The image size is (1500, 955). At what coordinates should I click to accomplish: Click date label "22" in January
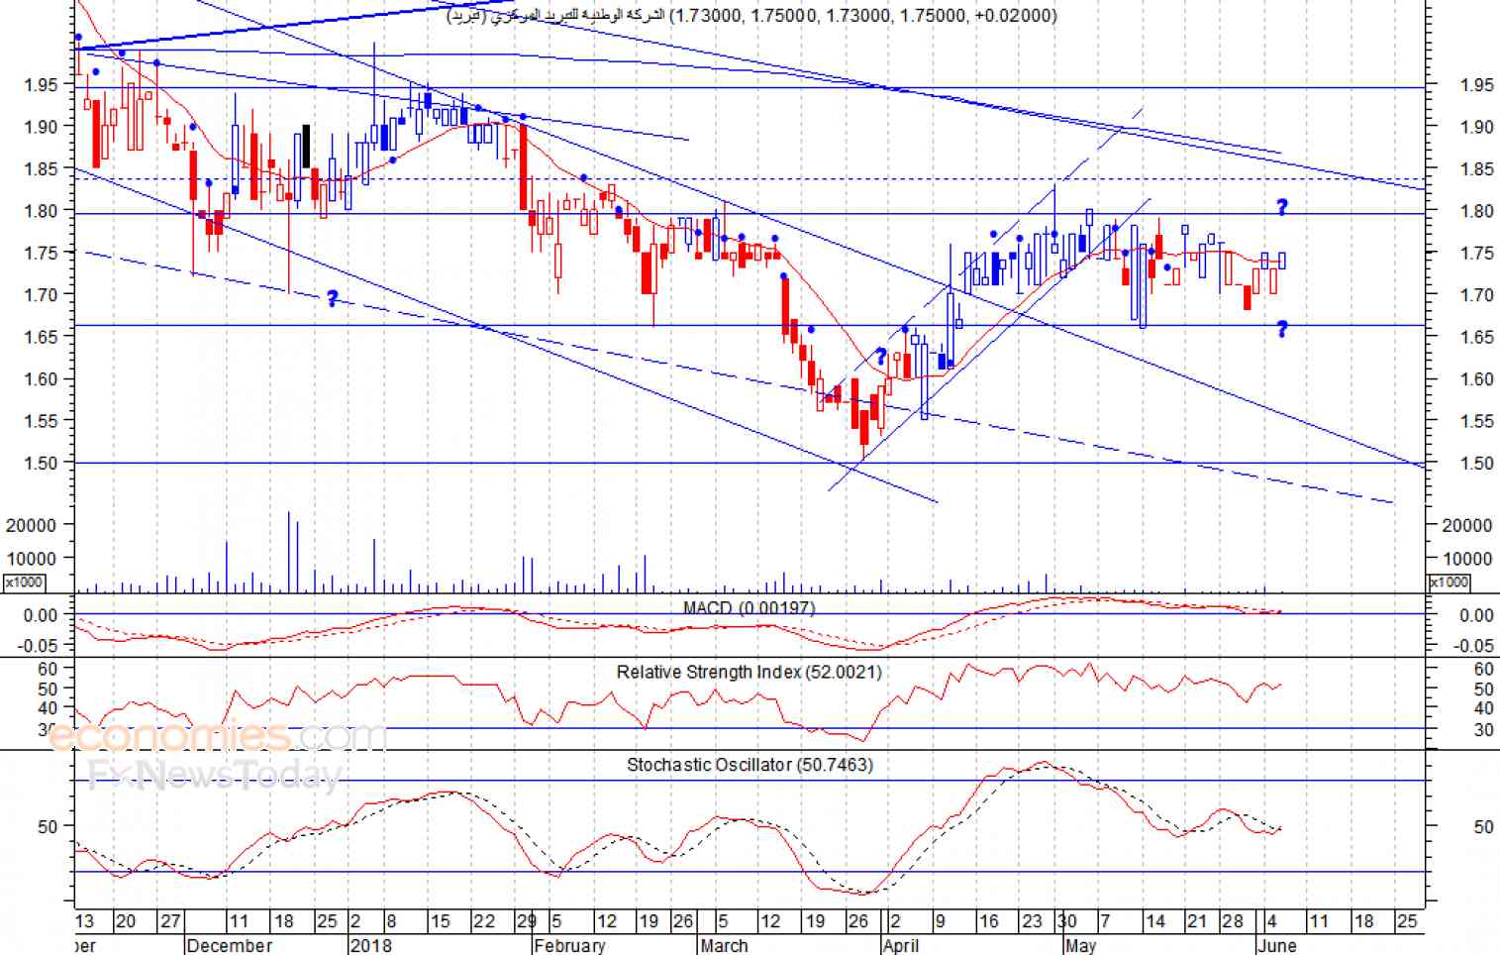coord(484,921)
